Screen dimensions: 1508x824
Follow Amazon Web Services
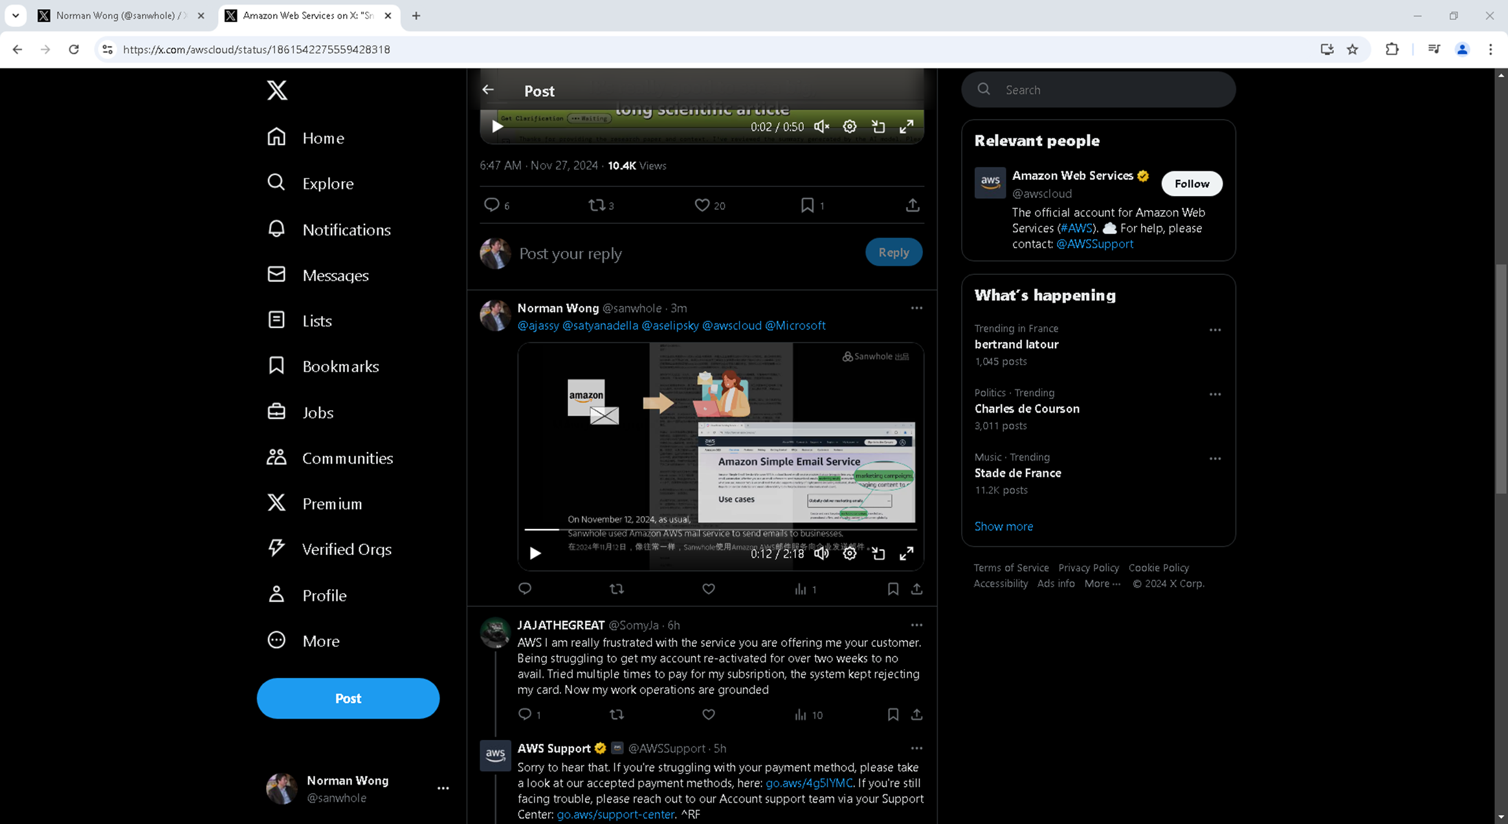coord(1192,184)
